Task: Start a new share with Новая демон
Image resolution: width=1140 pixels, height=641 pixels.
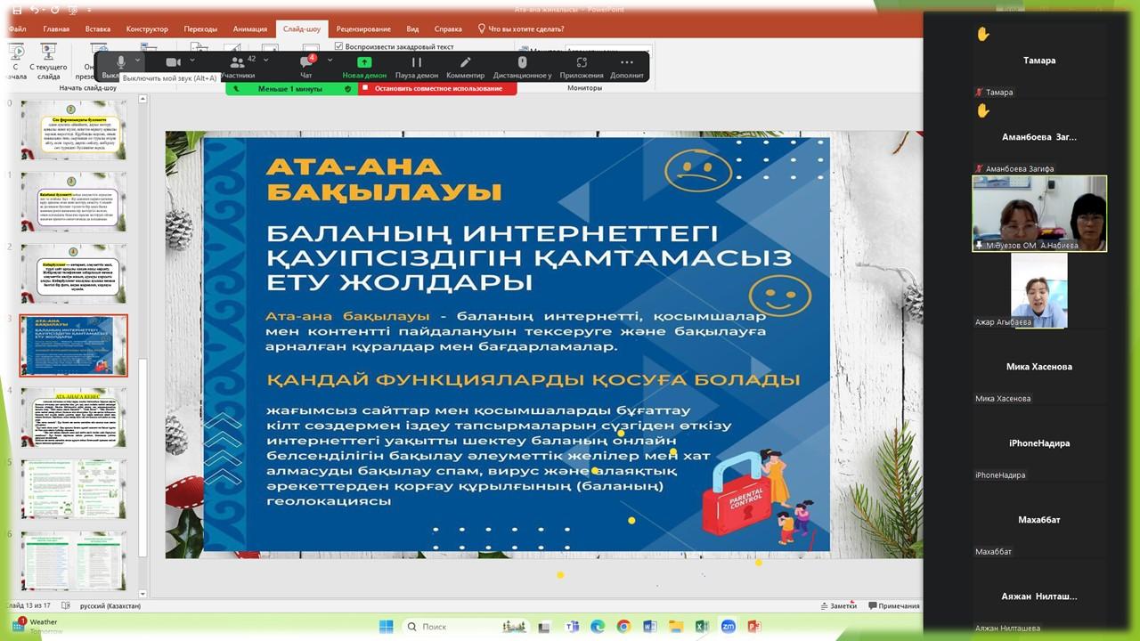Action: click(364, 63)
